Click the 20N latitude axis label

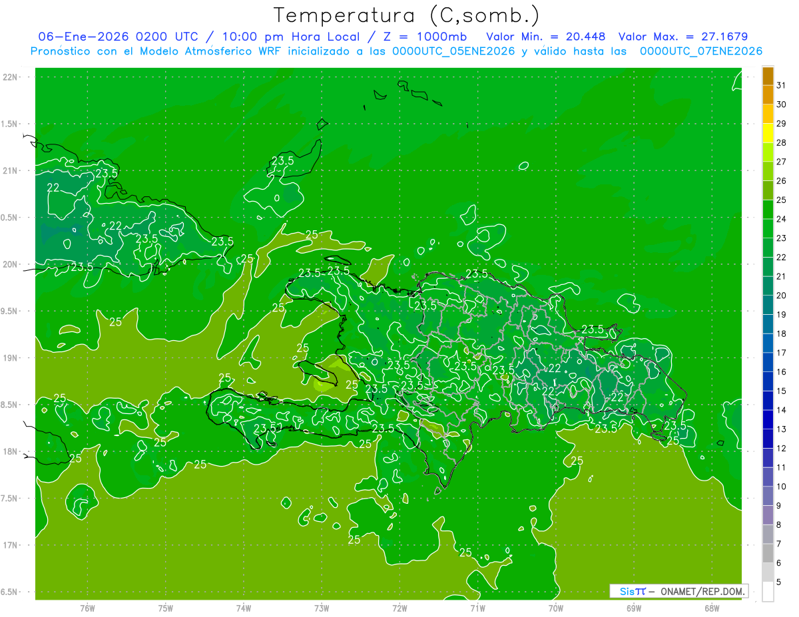point(11,264)
